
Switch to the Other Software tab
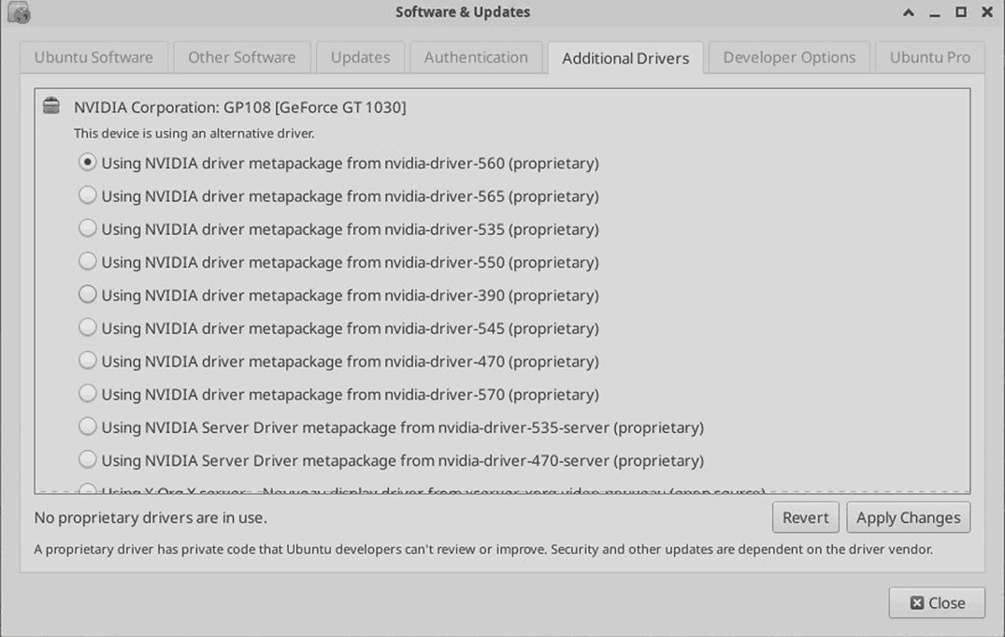241,57
